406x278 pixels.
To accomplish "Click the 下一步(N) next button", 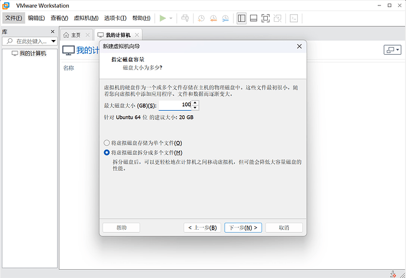I will coord(243,227).
